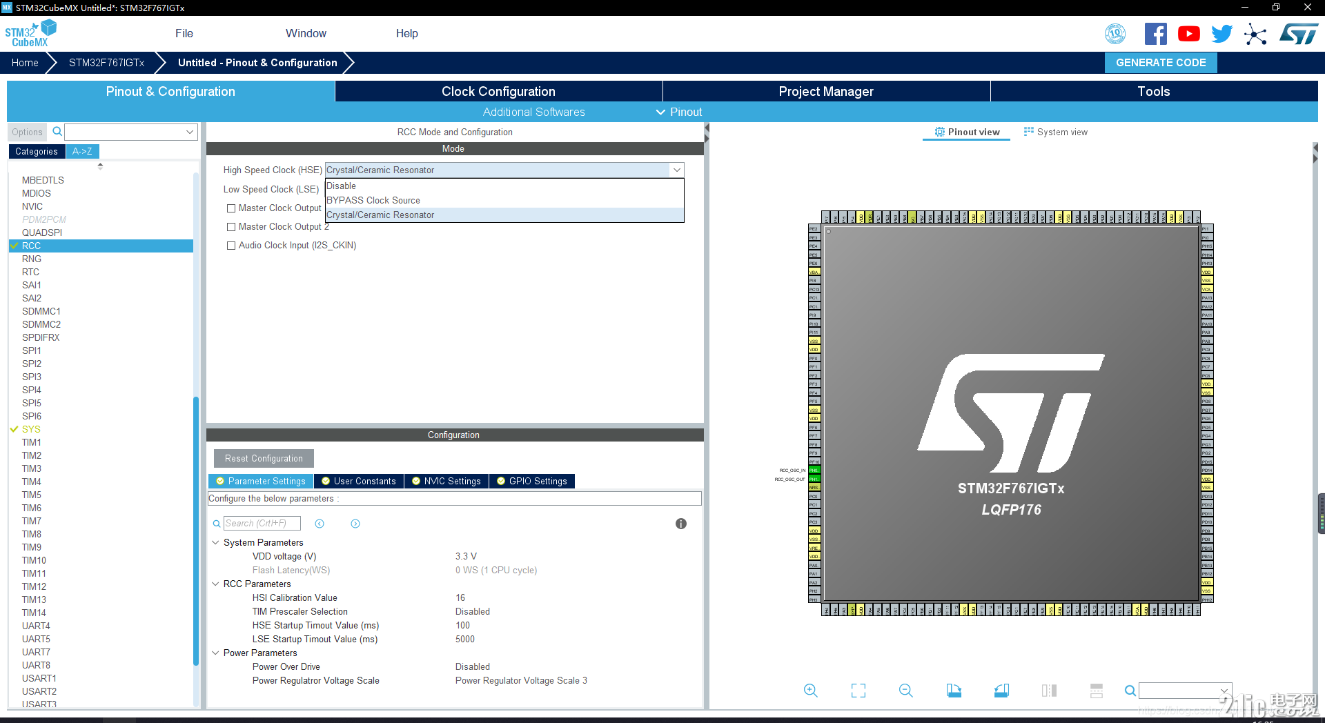Viewport: 1325px width, 723px height.
Task: Switch to System view
Action: coord(1056,132)
